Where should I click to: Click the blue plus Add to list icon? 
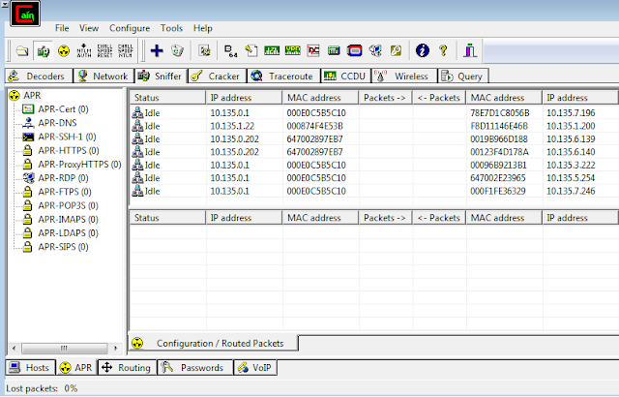[157, 50]
